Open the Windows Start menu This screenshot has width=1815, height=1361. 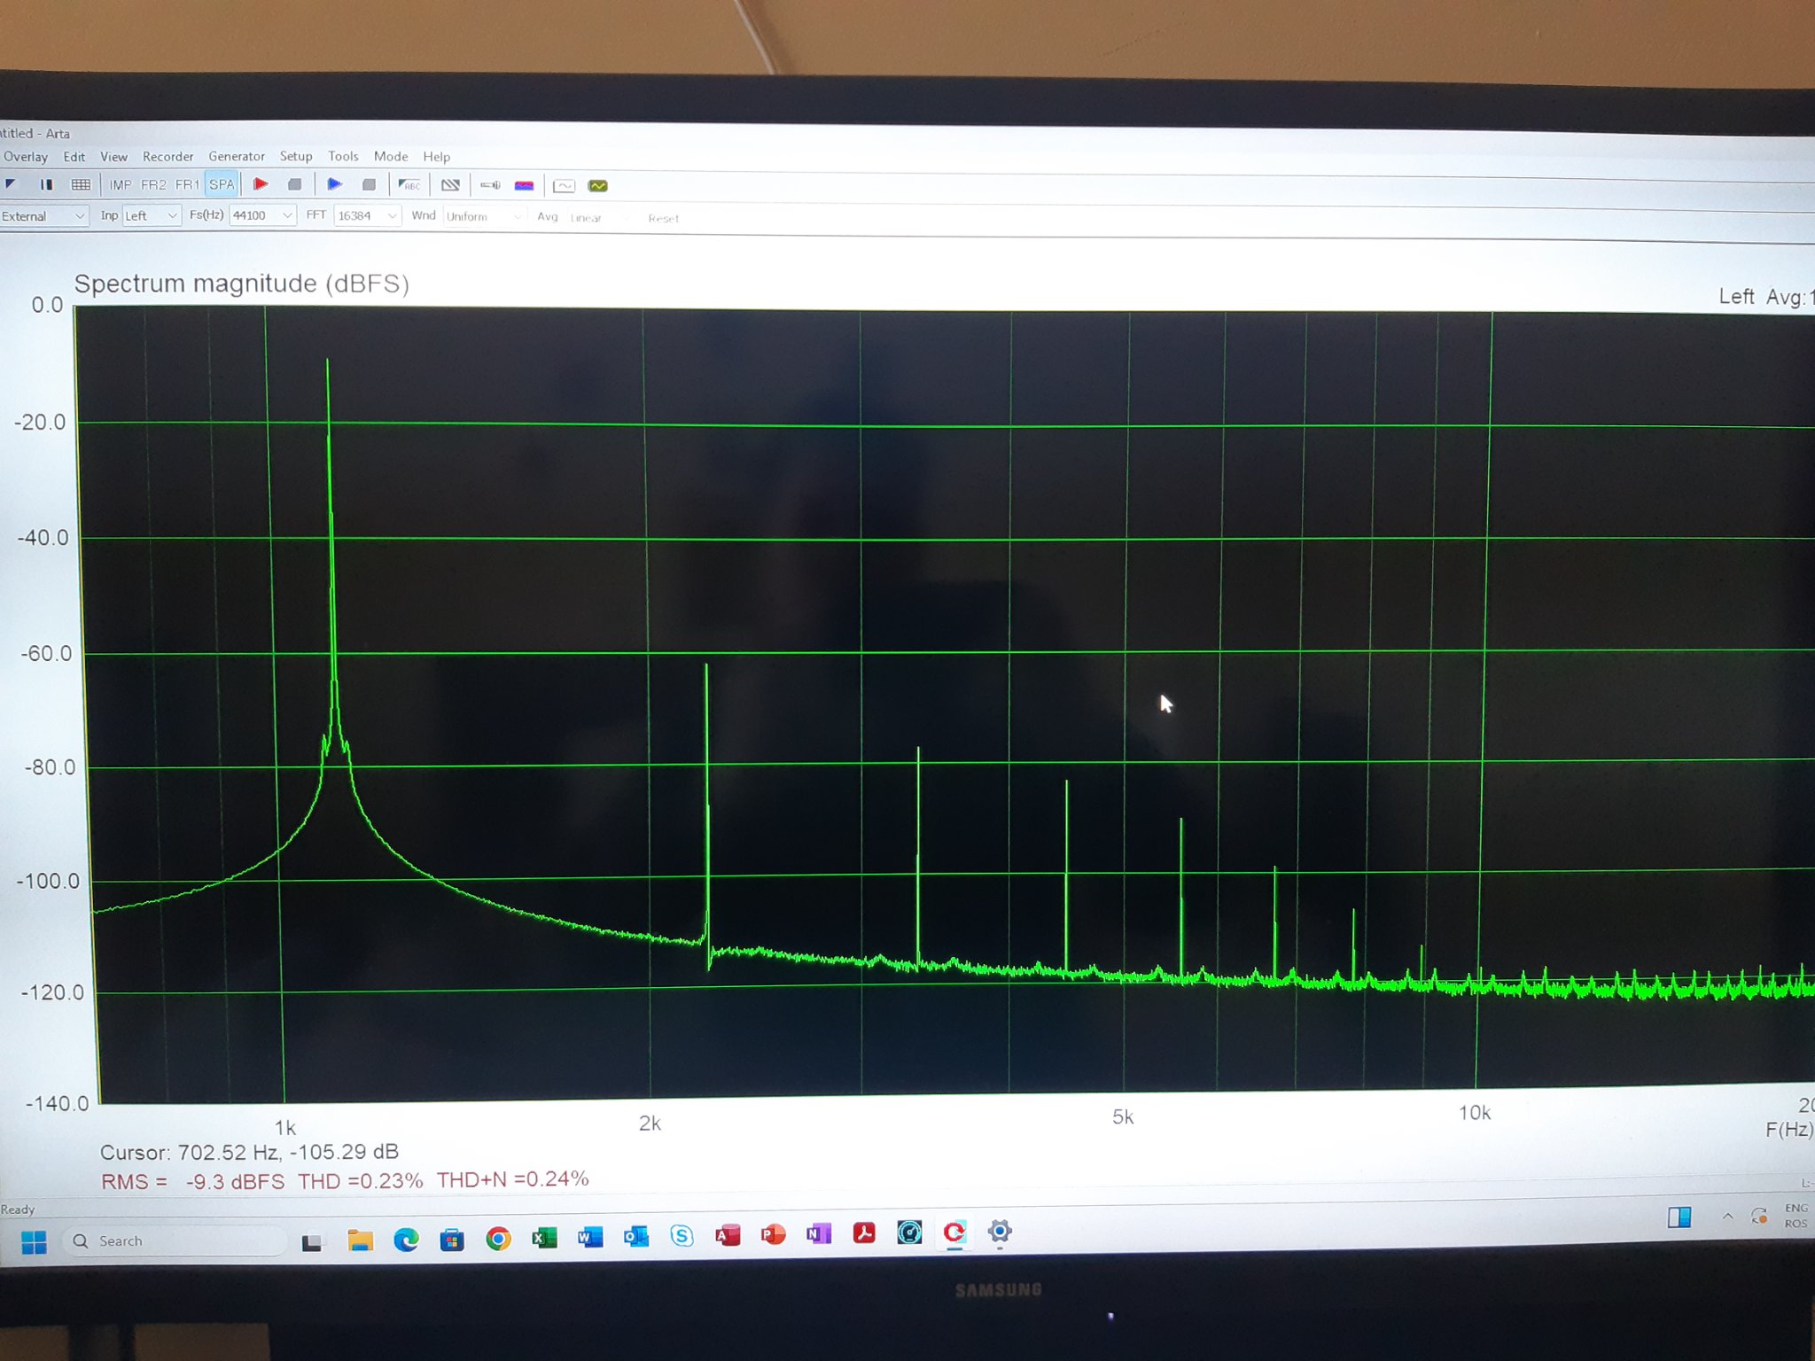coord(34,1242)
